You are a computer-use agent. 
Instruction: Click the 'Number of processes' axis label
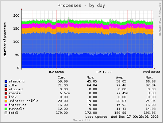(x=5, y=39)
